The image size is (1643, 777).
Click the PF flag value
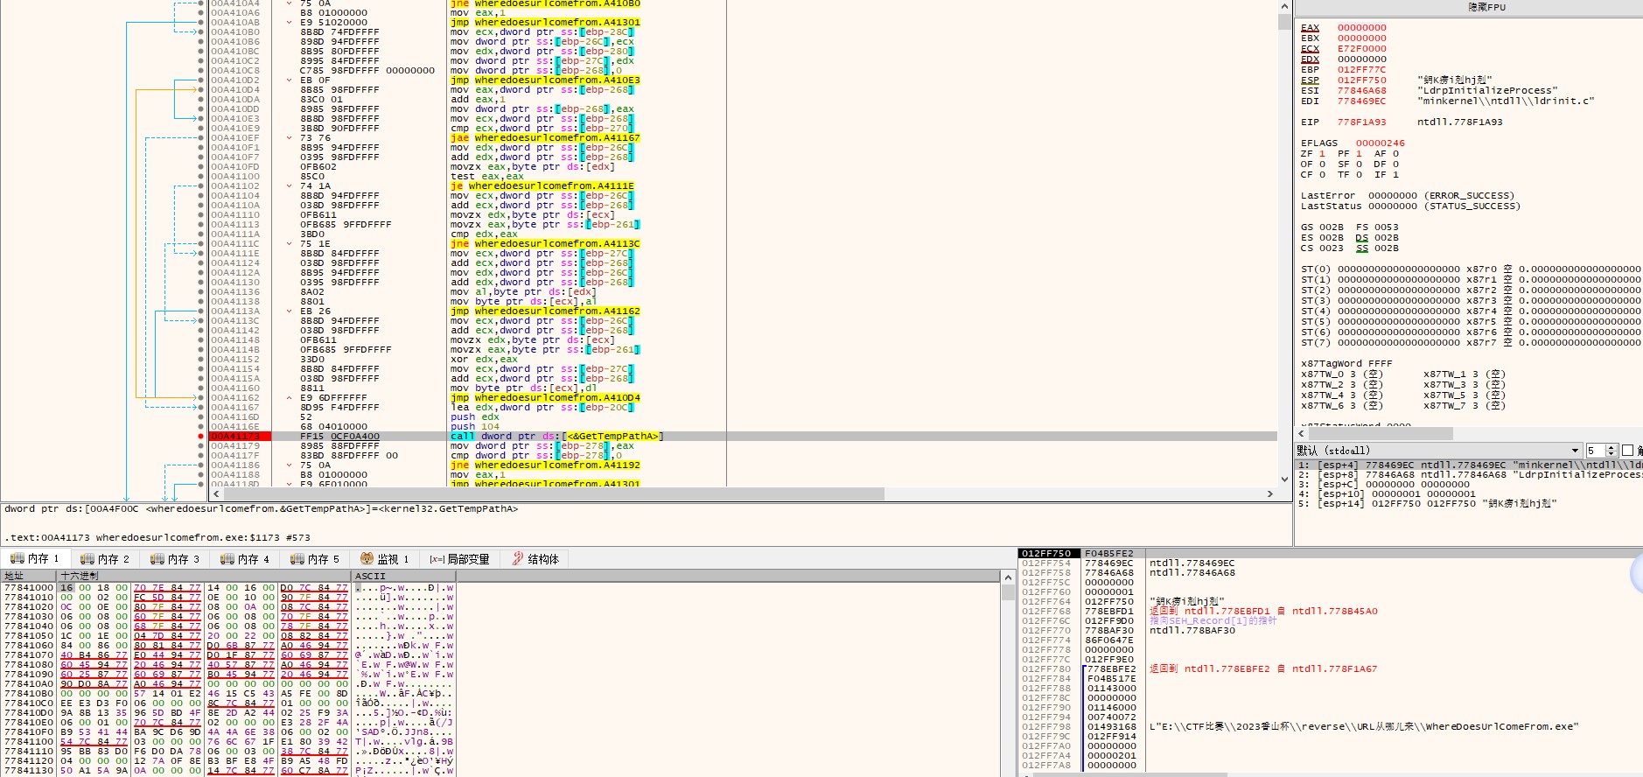pyautogui.click(x=1359, y=154)
